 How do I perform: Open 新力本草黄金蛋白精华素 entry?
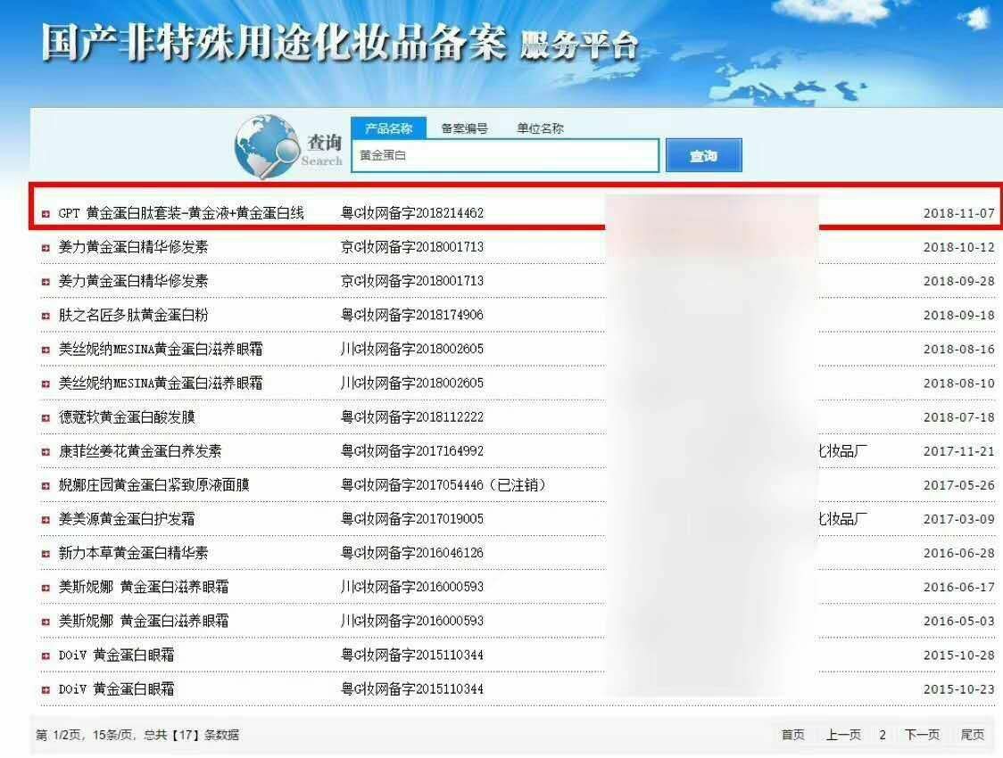[133, 554]
